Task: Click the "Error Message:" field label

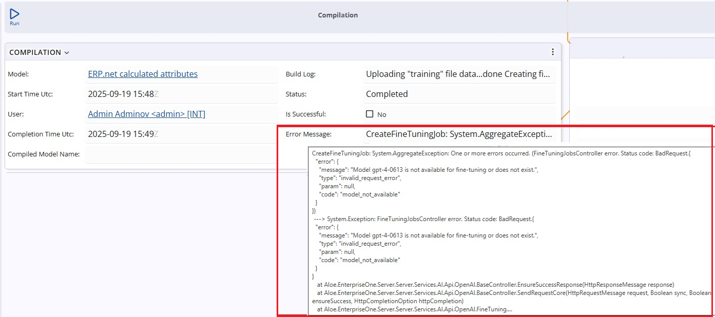Action: tap(308, 134)
